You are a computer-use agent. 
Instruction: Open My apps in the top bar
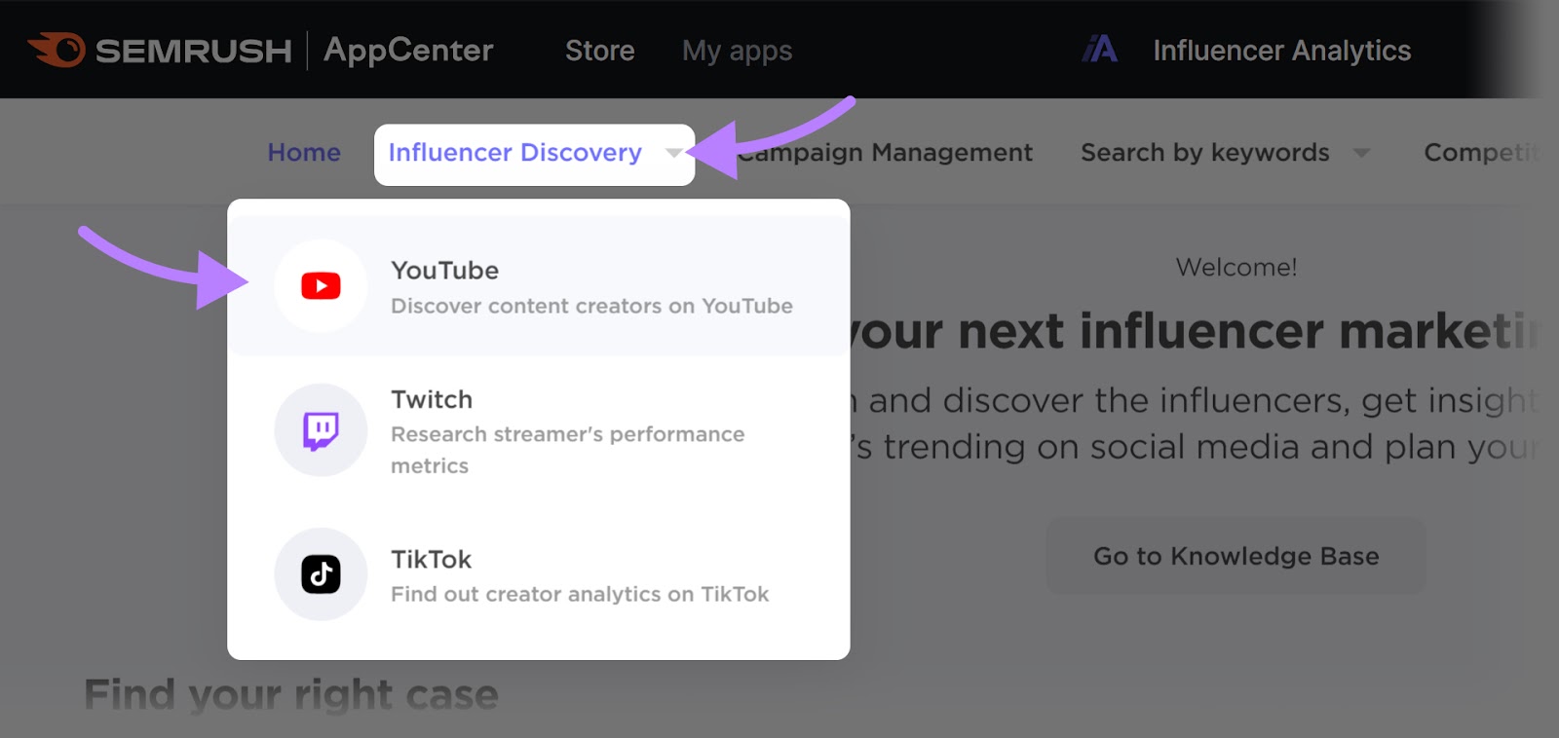pos(738,51)
